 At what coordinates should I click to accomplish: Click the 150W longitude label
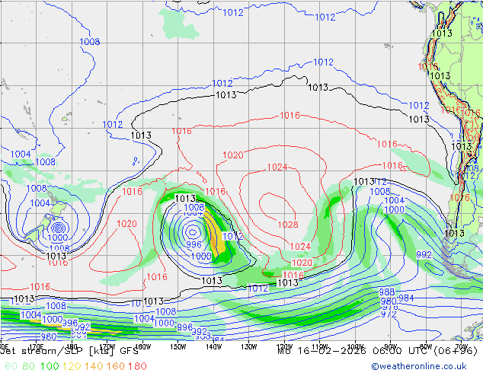point(178,347)
